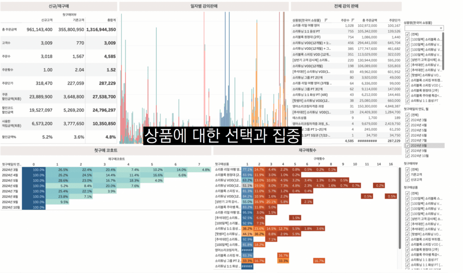Click sort icon beside 주문수 column header
Image resolution: width=463 pixels, height=273 pixels.
point(354,20)
